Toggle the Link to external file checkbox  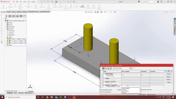(x=101, y=92)
